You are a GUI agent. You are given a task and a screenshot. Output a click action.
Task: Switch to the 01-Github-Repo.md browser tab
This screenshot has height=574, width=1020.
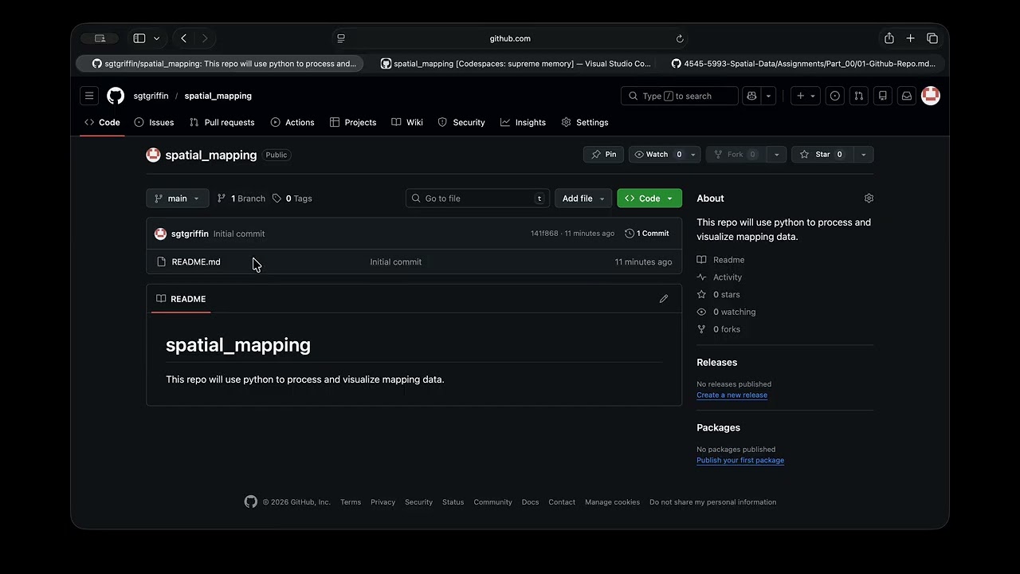(x=803, y=64)
